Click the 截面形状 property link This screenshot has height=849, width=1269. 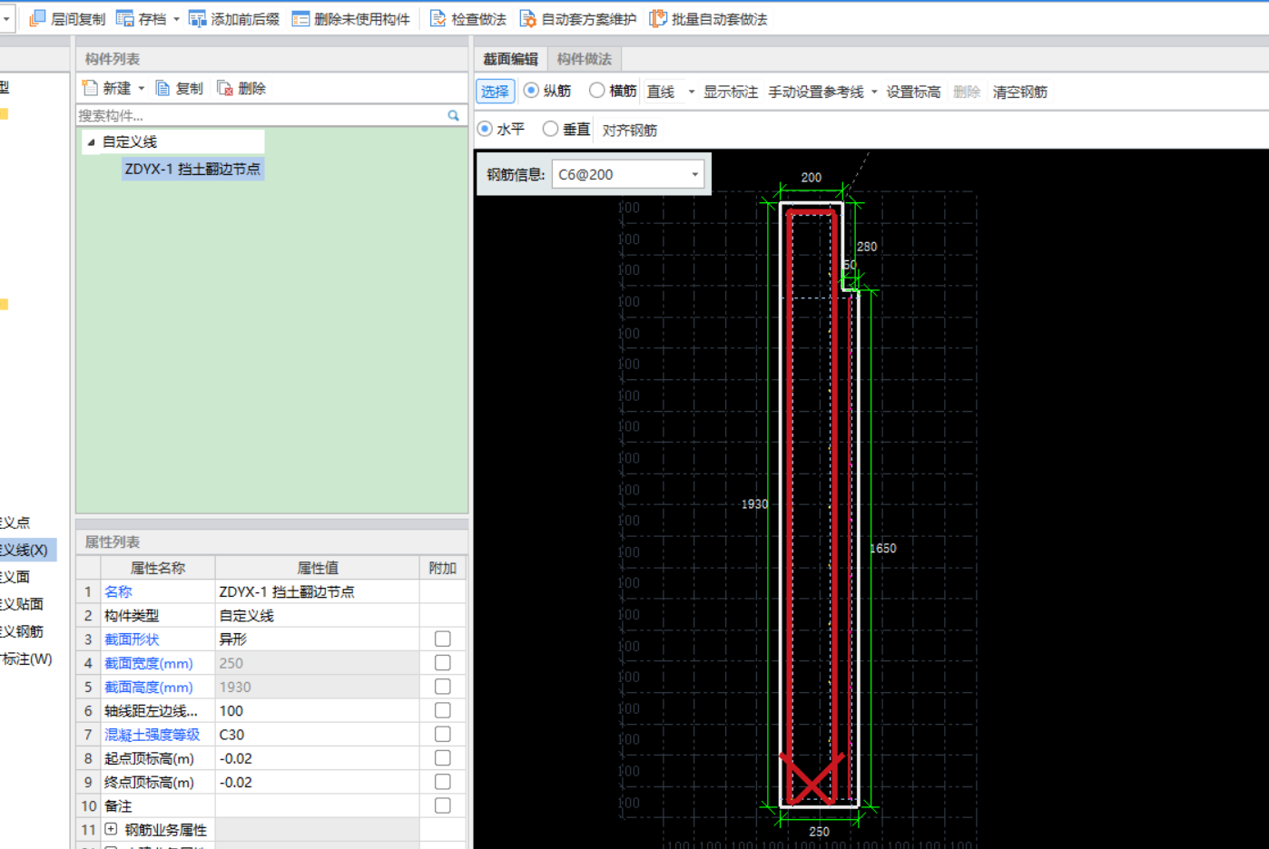tap(132, 639)
